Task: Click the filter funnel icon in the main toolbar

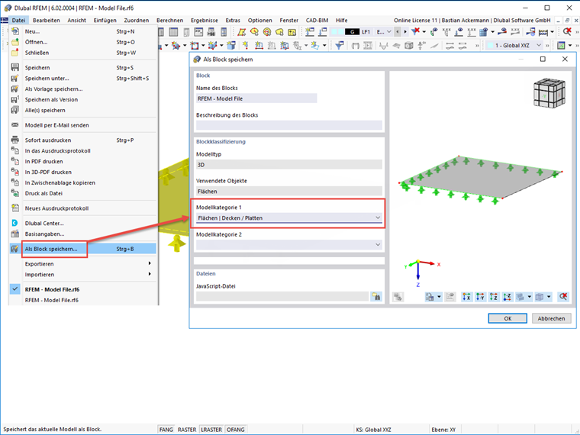Action: (339, 46)
